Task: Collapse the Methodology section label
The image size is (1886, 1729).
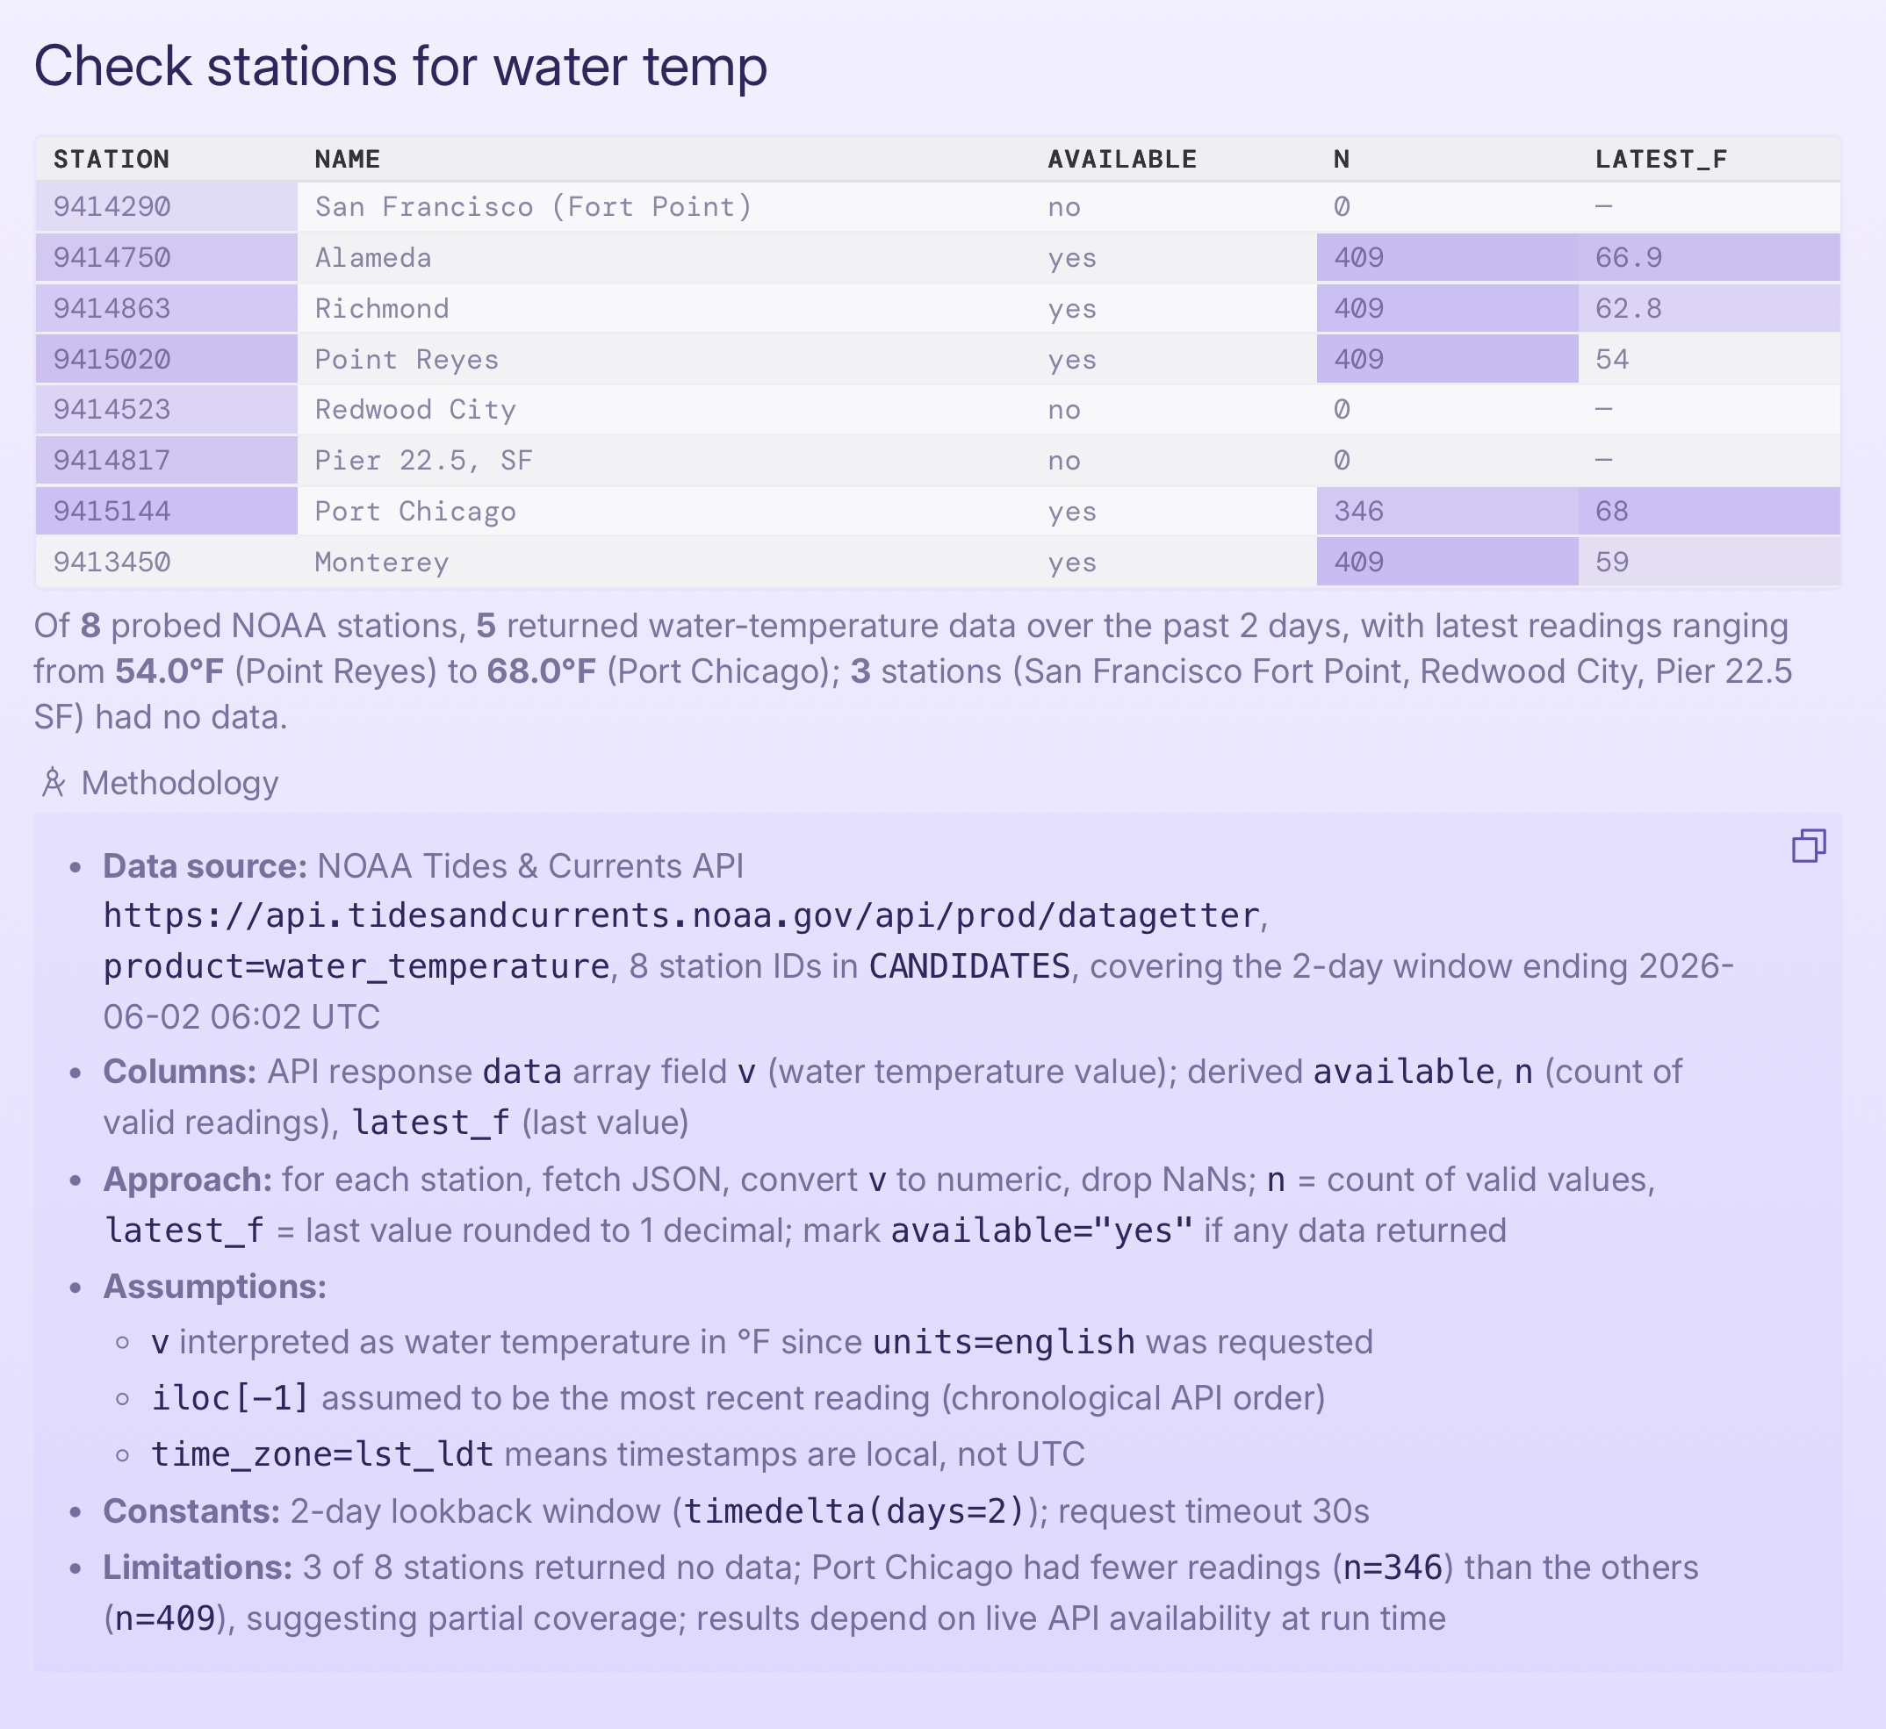Action: [x=180, y=783]
